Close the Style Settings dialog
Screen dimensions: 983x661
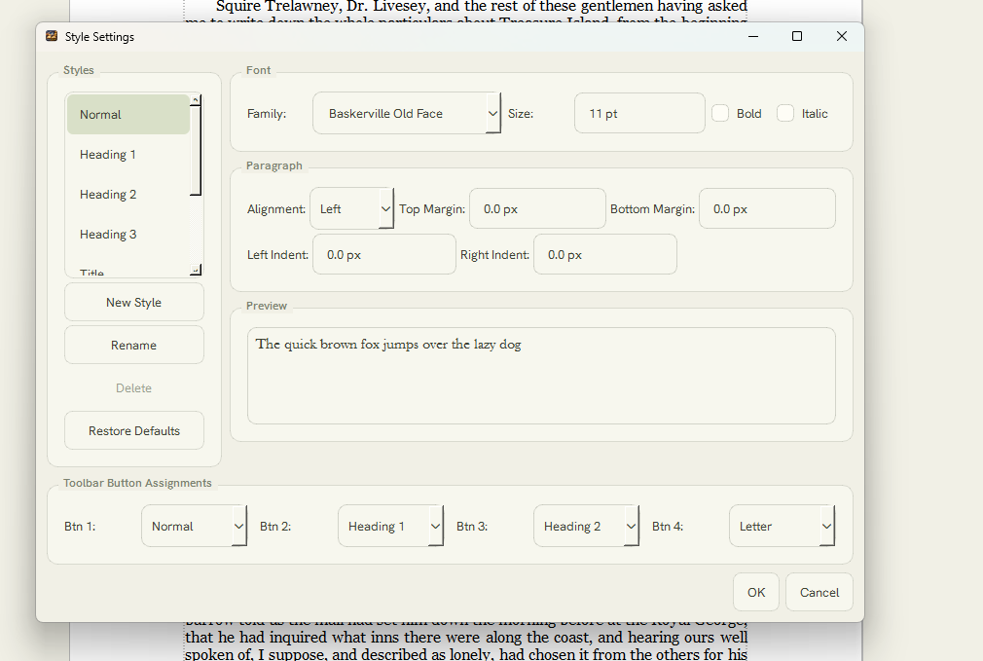pyautogui.click(x=842, y=36)
